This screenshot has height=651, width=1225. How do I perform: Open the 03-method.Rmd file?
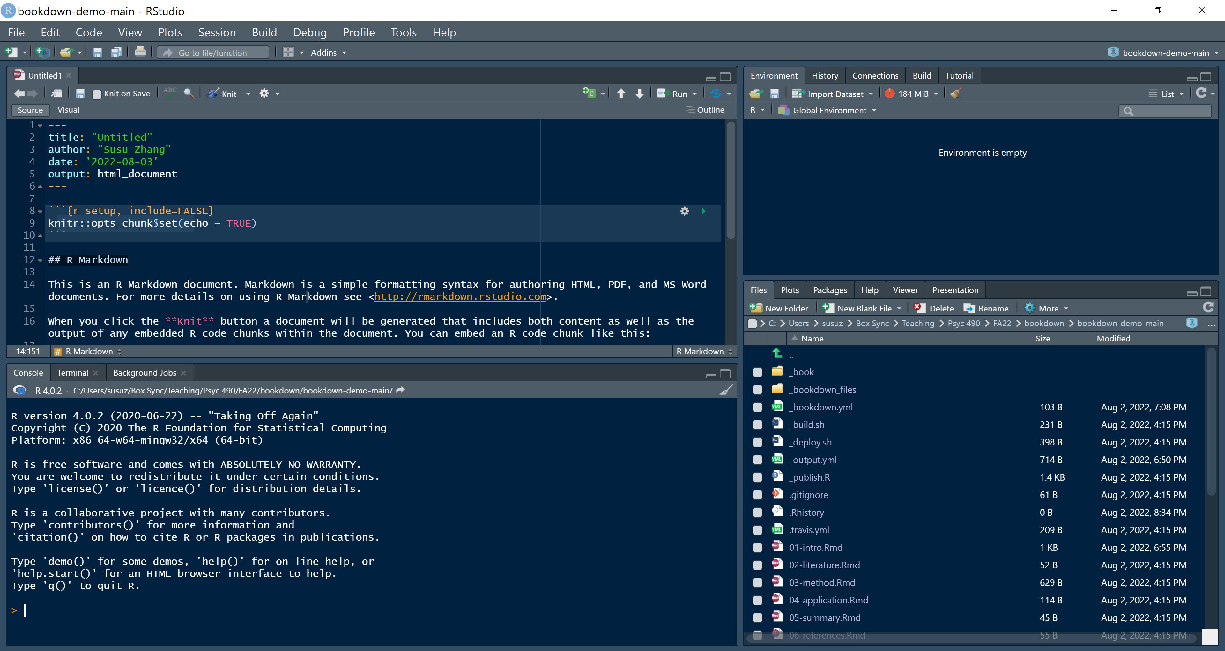[822, 582]
